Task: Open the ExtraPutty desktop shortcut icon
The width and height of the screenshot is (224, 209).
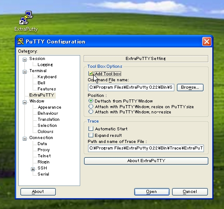Action: pyautogui.click(x=26, y=18)
